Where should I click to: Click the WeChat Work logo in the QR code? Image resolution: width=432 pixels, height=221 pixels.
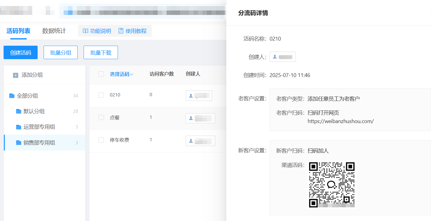[x=332, y=185]
